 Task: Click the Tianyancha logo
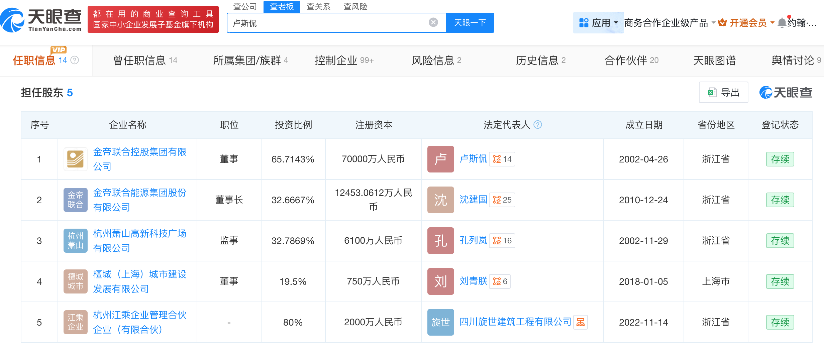click(x=41, y=19)
